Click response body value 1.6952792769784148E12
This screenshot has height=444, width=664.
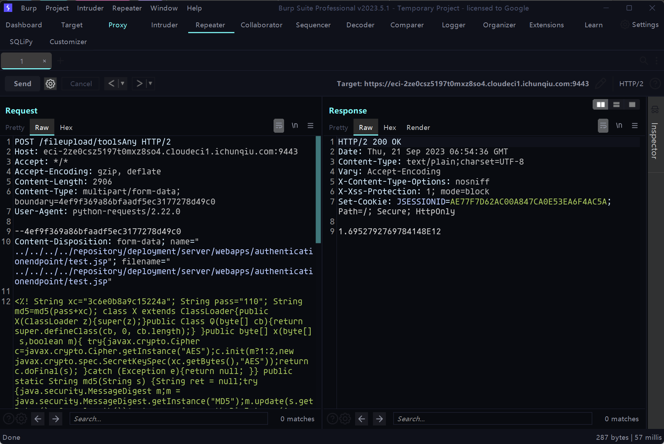click(389, 231)
